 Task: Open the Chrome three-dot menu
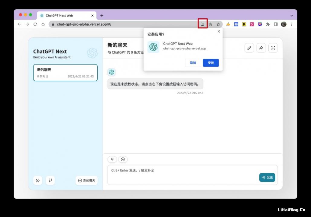(292, 24)
